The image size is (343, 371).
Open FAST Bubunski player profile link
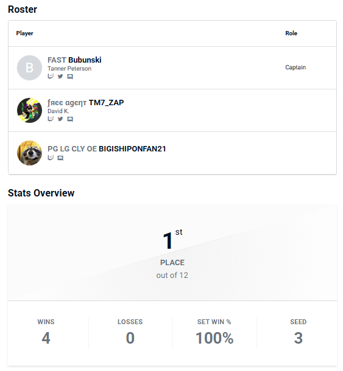tap(74, 60)
